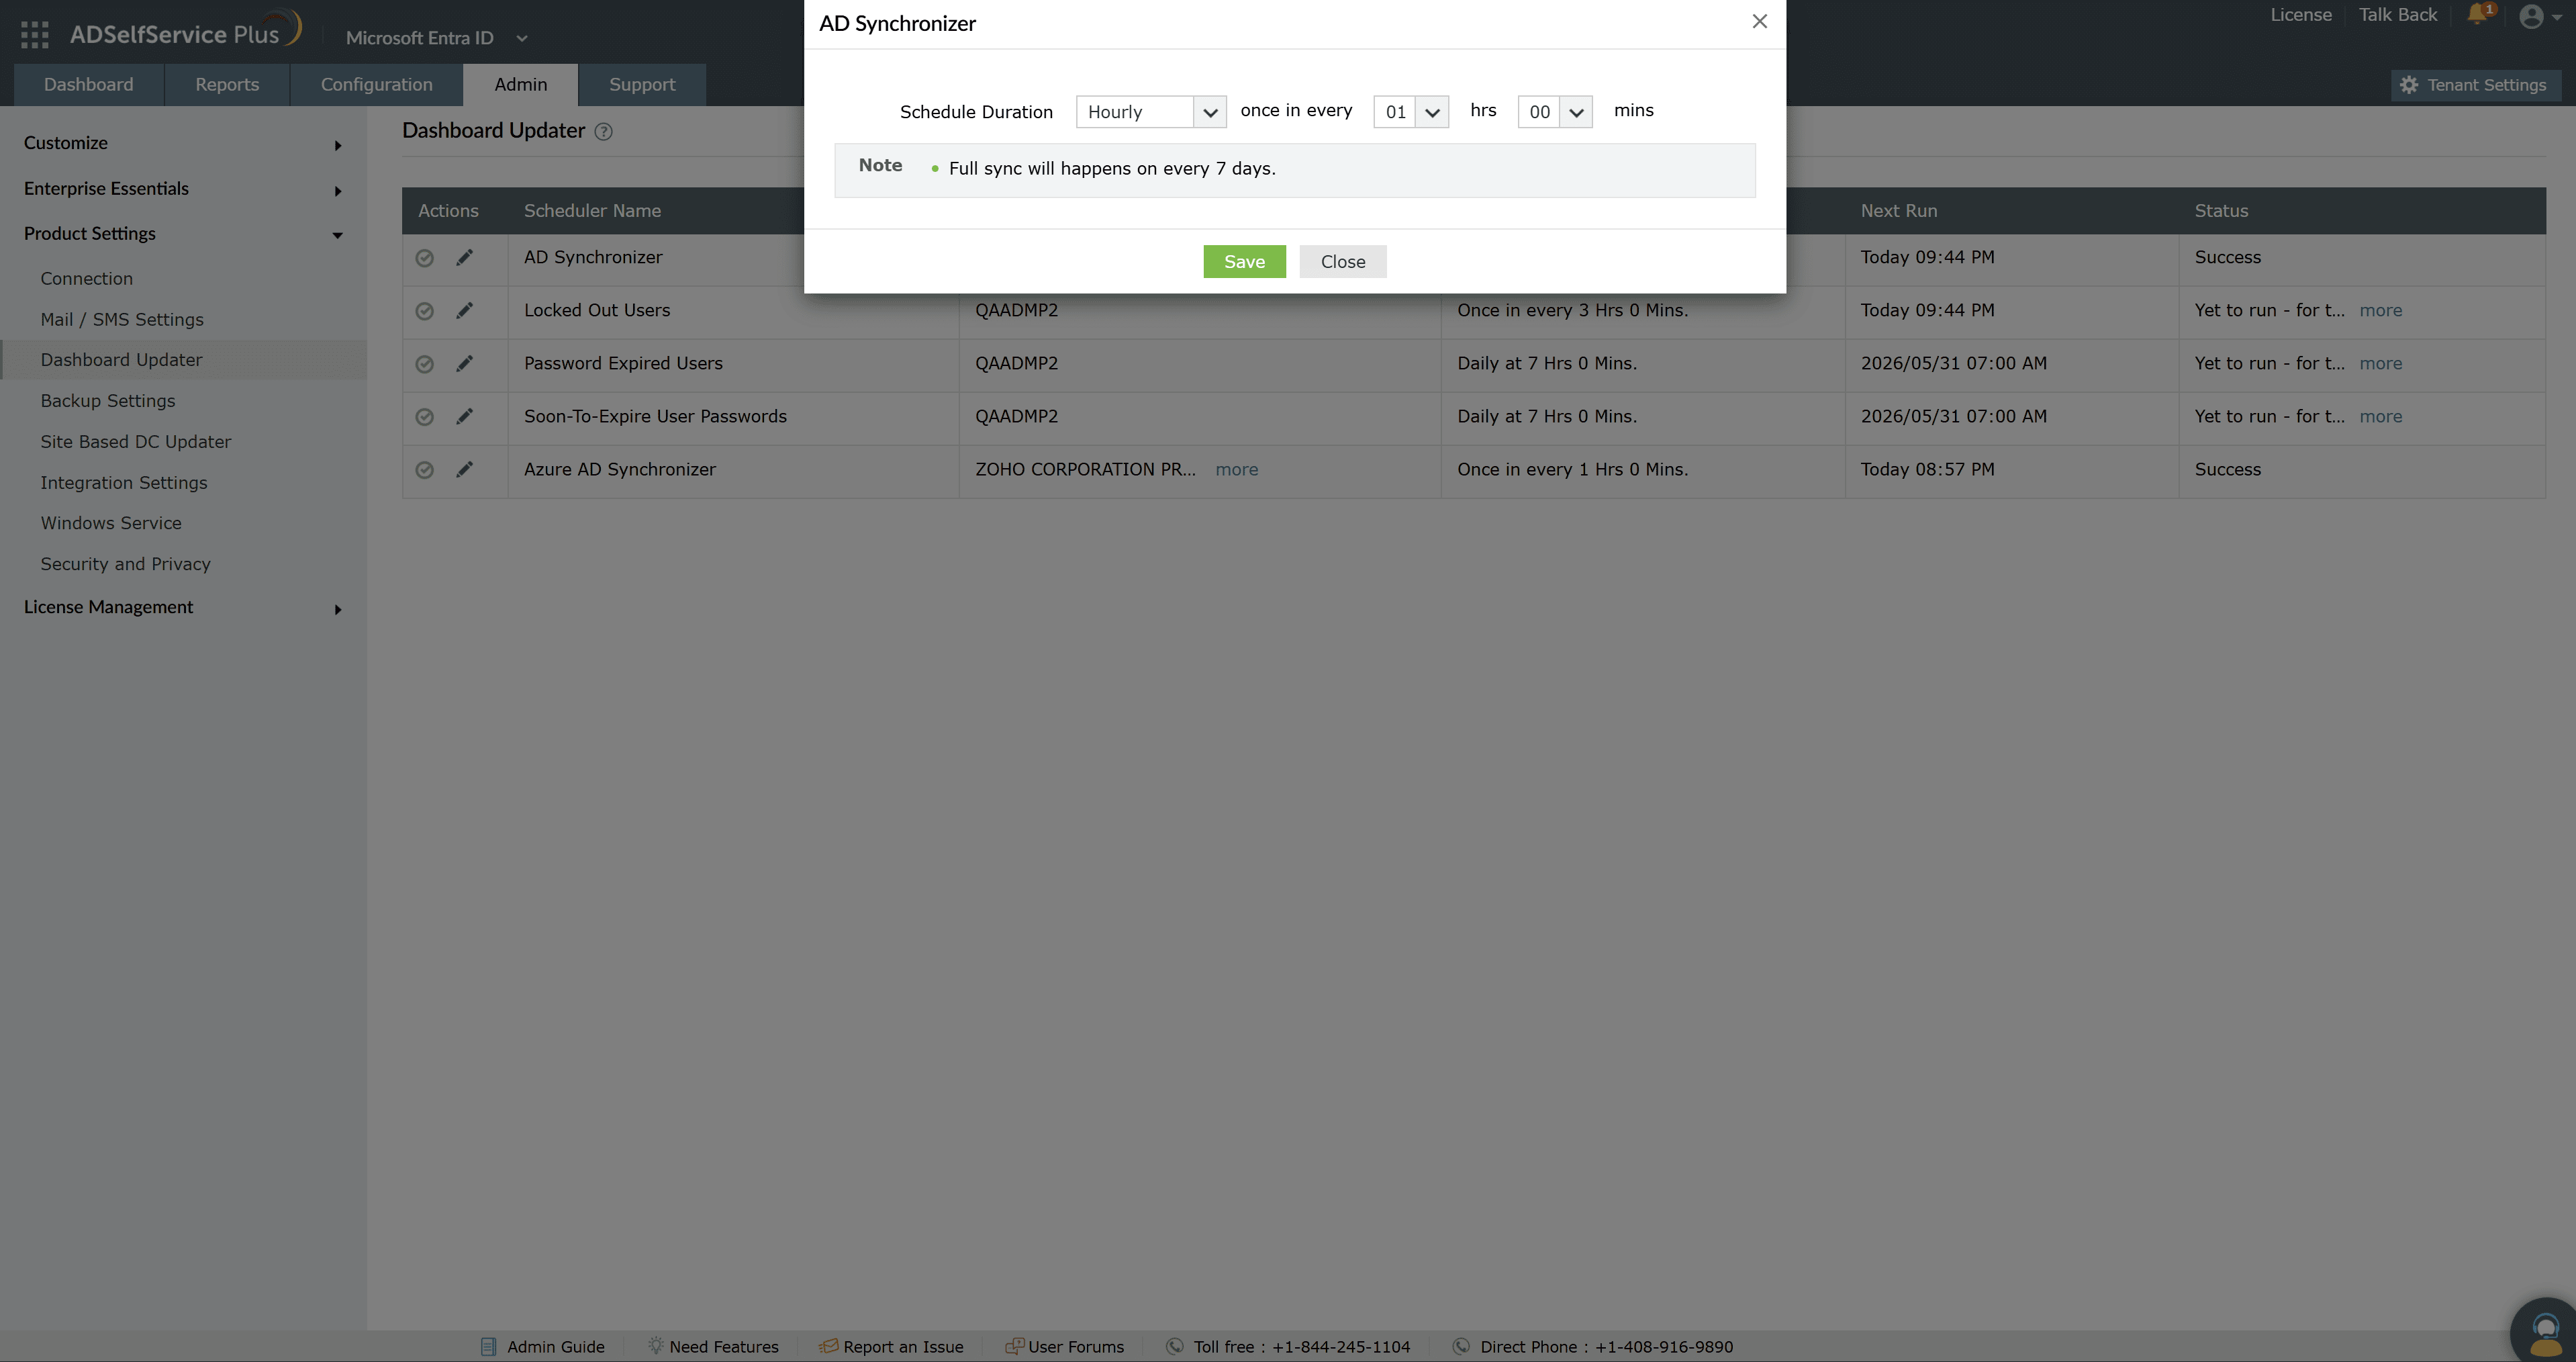Switch to the Configuration tab
2576x1362 pixels.
tap(376, 85)
